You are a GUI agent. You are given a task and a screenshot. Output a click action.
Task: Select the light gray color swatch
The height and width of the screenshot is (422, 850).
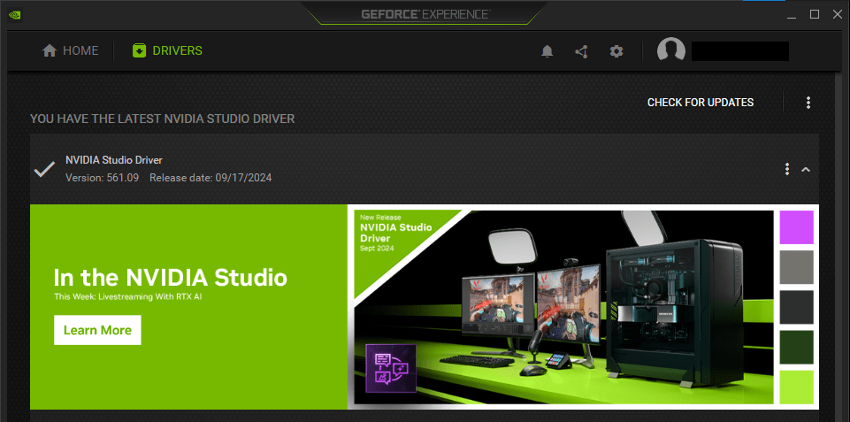coord(796,267)
